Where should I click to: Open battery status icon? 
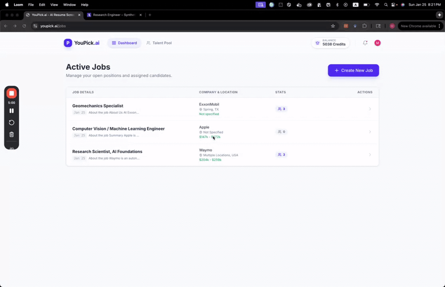click(x=366, y=5)
